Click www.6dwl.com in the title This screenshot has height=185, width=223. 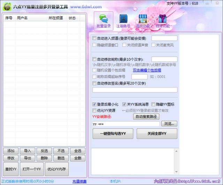click(x=86, y=7)
